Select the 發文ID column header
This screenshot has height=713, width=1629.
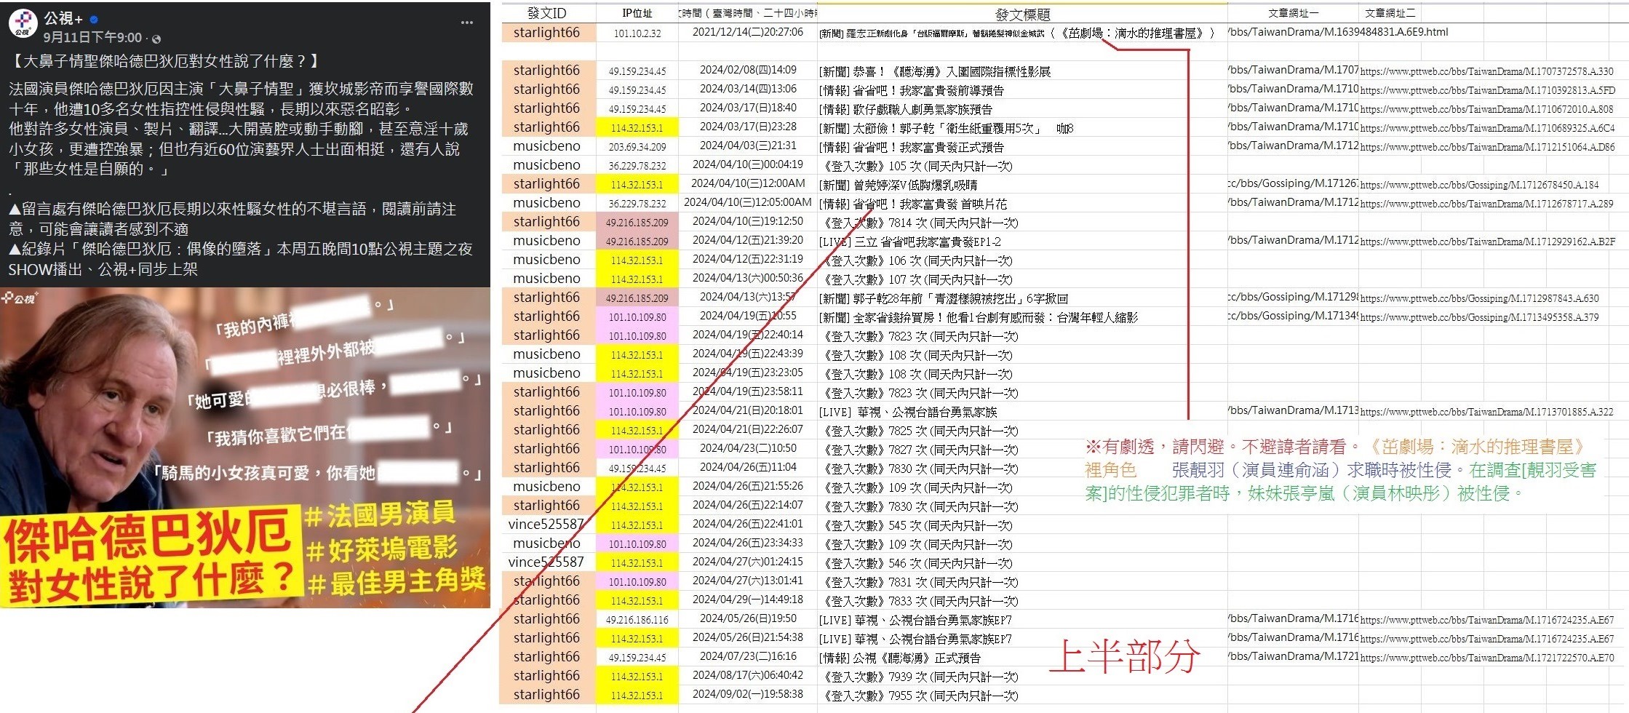pyautogui.click(x=547, y=13)
